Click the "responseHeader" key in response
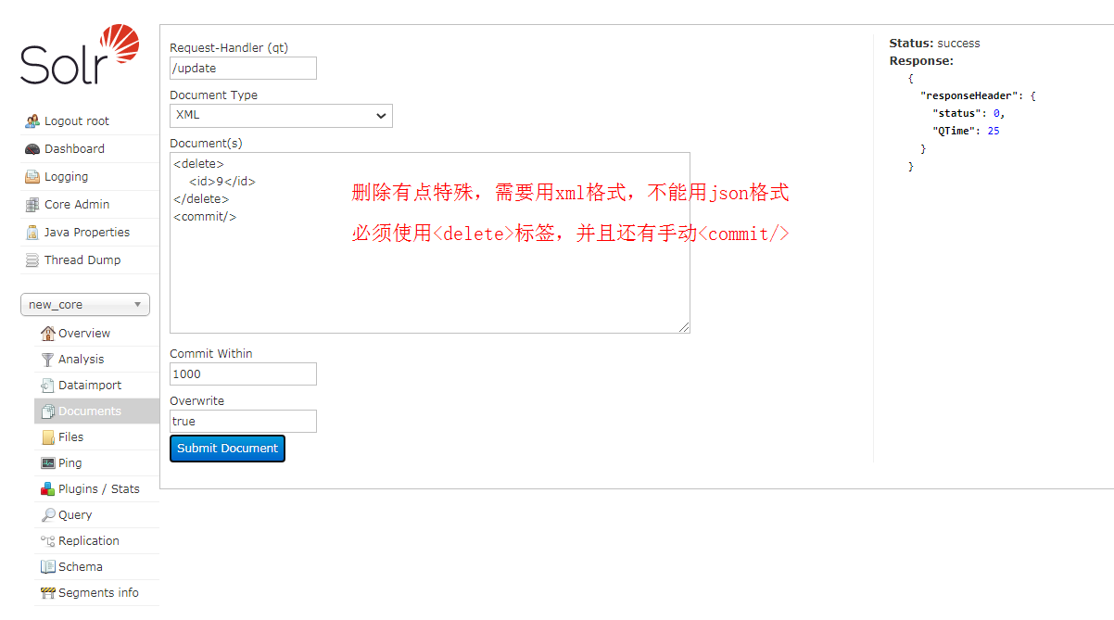Image resolution: width=1114 pixels, height=620 pixels. pyautogui.click(x=969, y=96)
